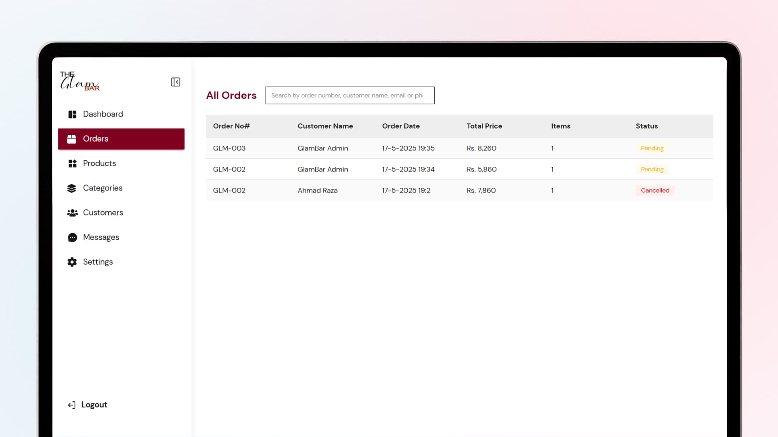Click the Dashboard grid icon
The height and width of the screenshot is (437, 778).
[72, 115]
